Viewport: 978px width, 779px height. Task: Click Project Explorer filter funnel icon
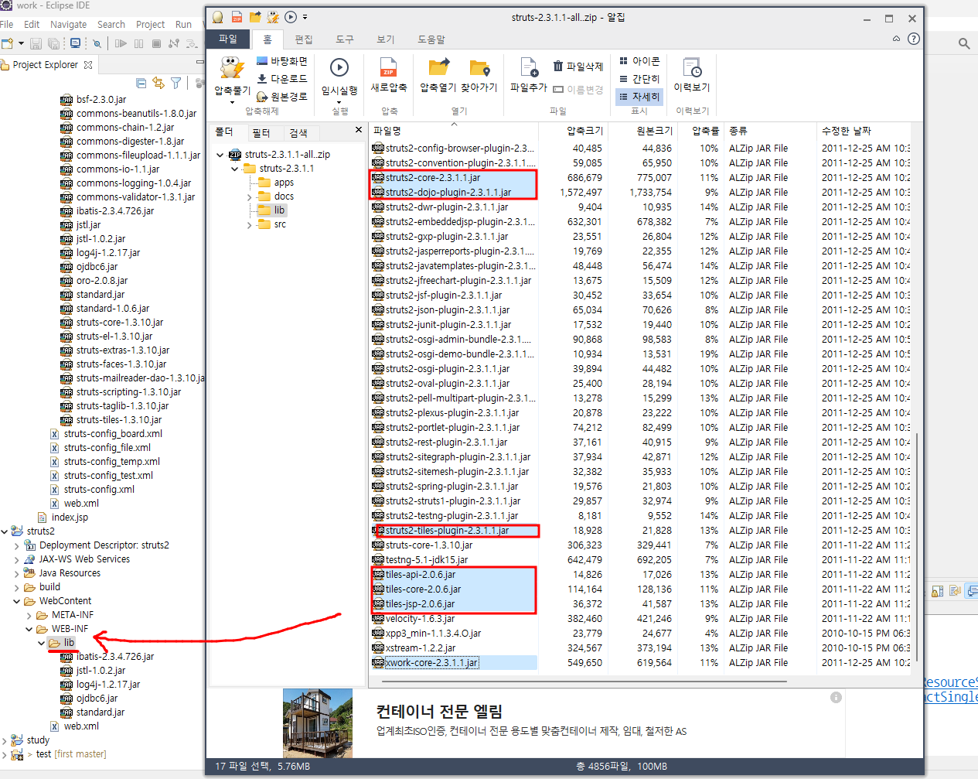(x=176, y=83)
